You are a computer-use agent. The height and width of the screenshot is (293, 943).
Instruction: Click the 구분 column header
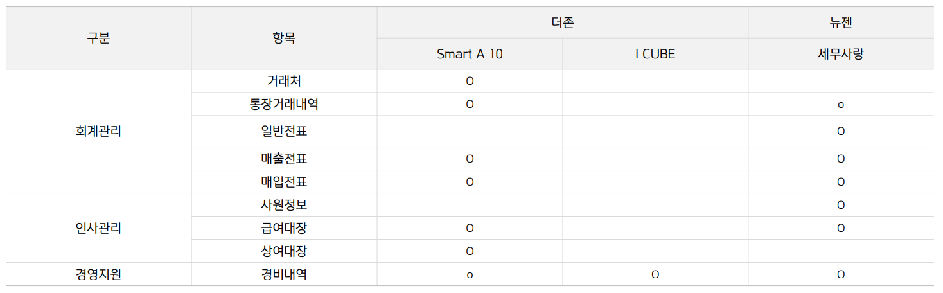tap(98, 38)
